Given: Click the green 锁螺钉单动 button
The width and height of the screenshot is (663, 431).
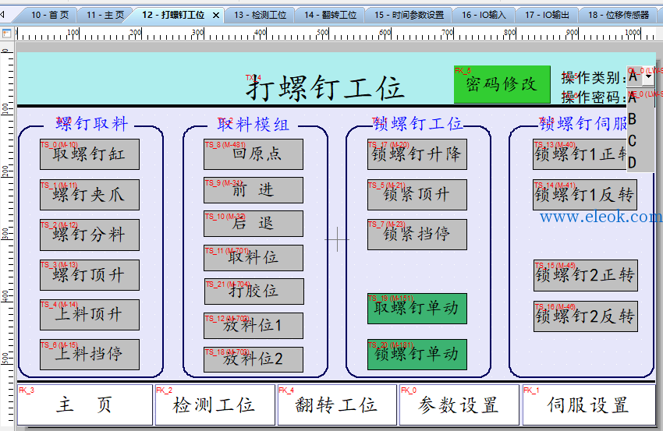Looking at the screenshot, I should click(x=417, y=355).
